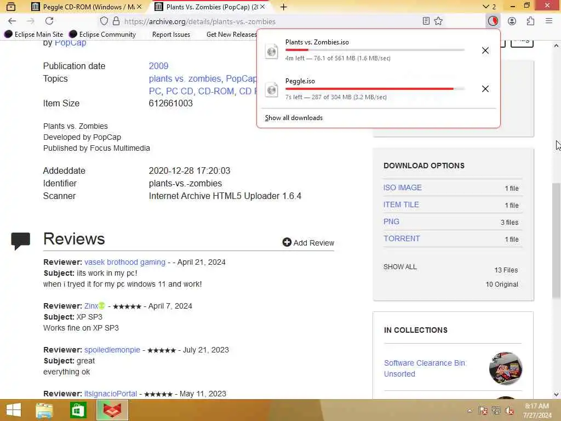The height and width of the screenshot is (421, 561).
Task: Download the ITEM TILE option
Action: click(401, 204)
